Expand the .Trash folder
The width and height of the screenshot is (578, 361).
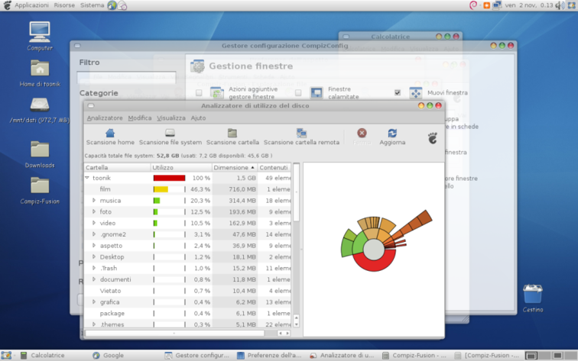(x=94, y=268)
